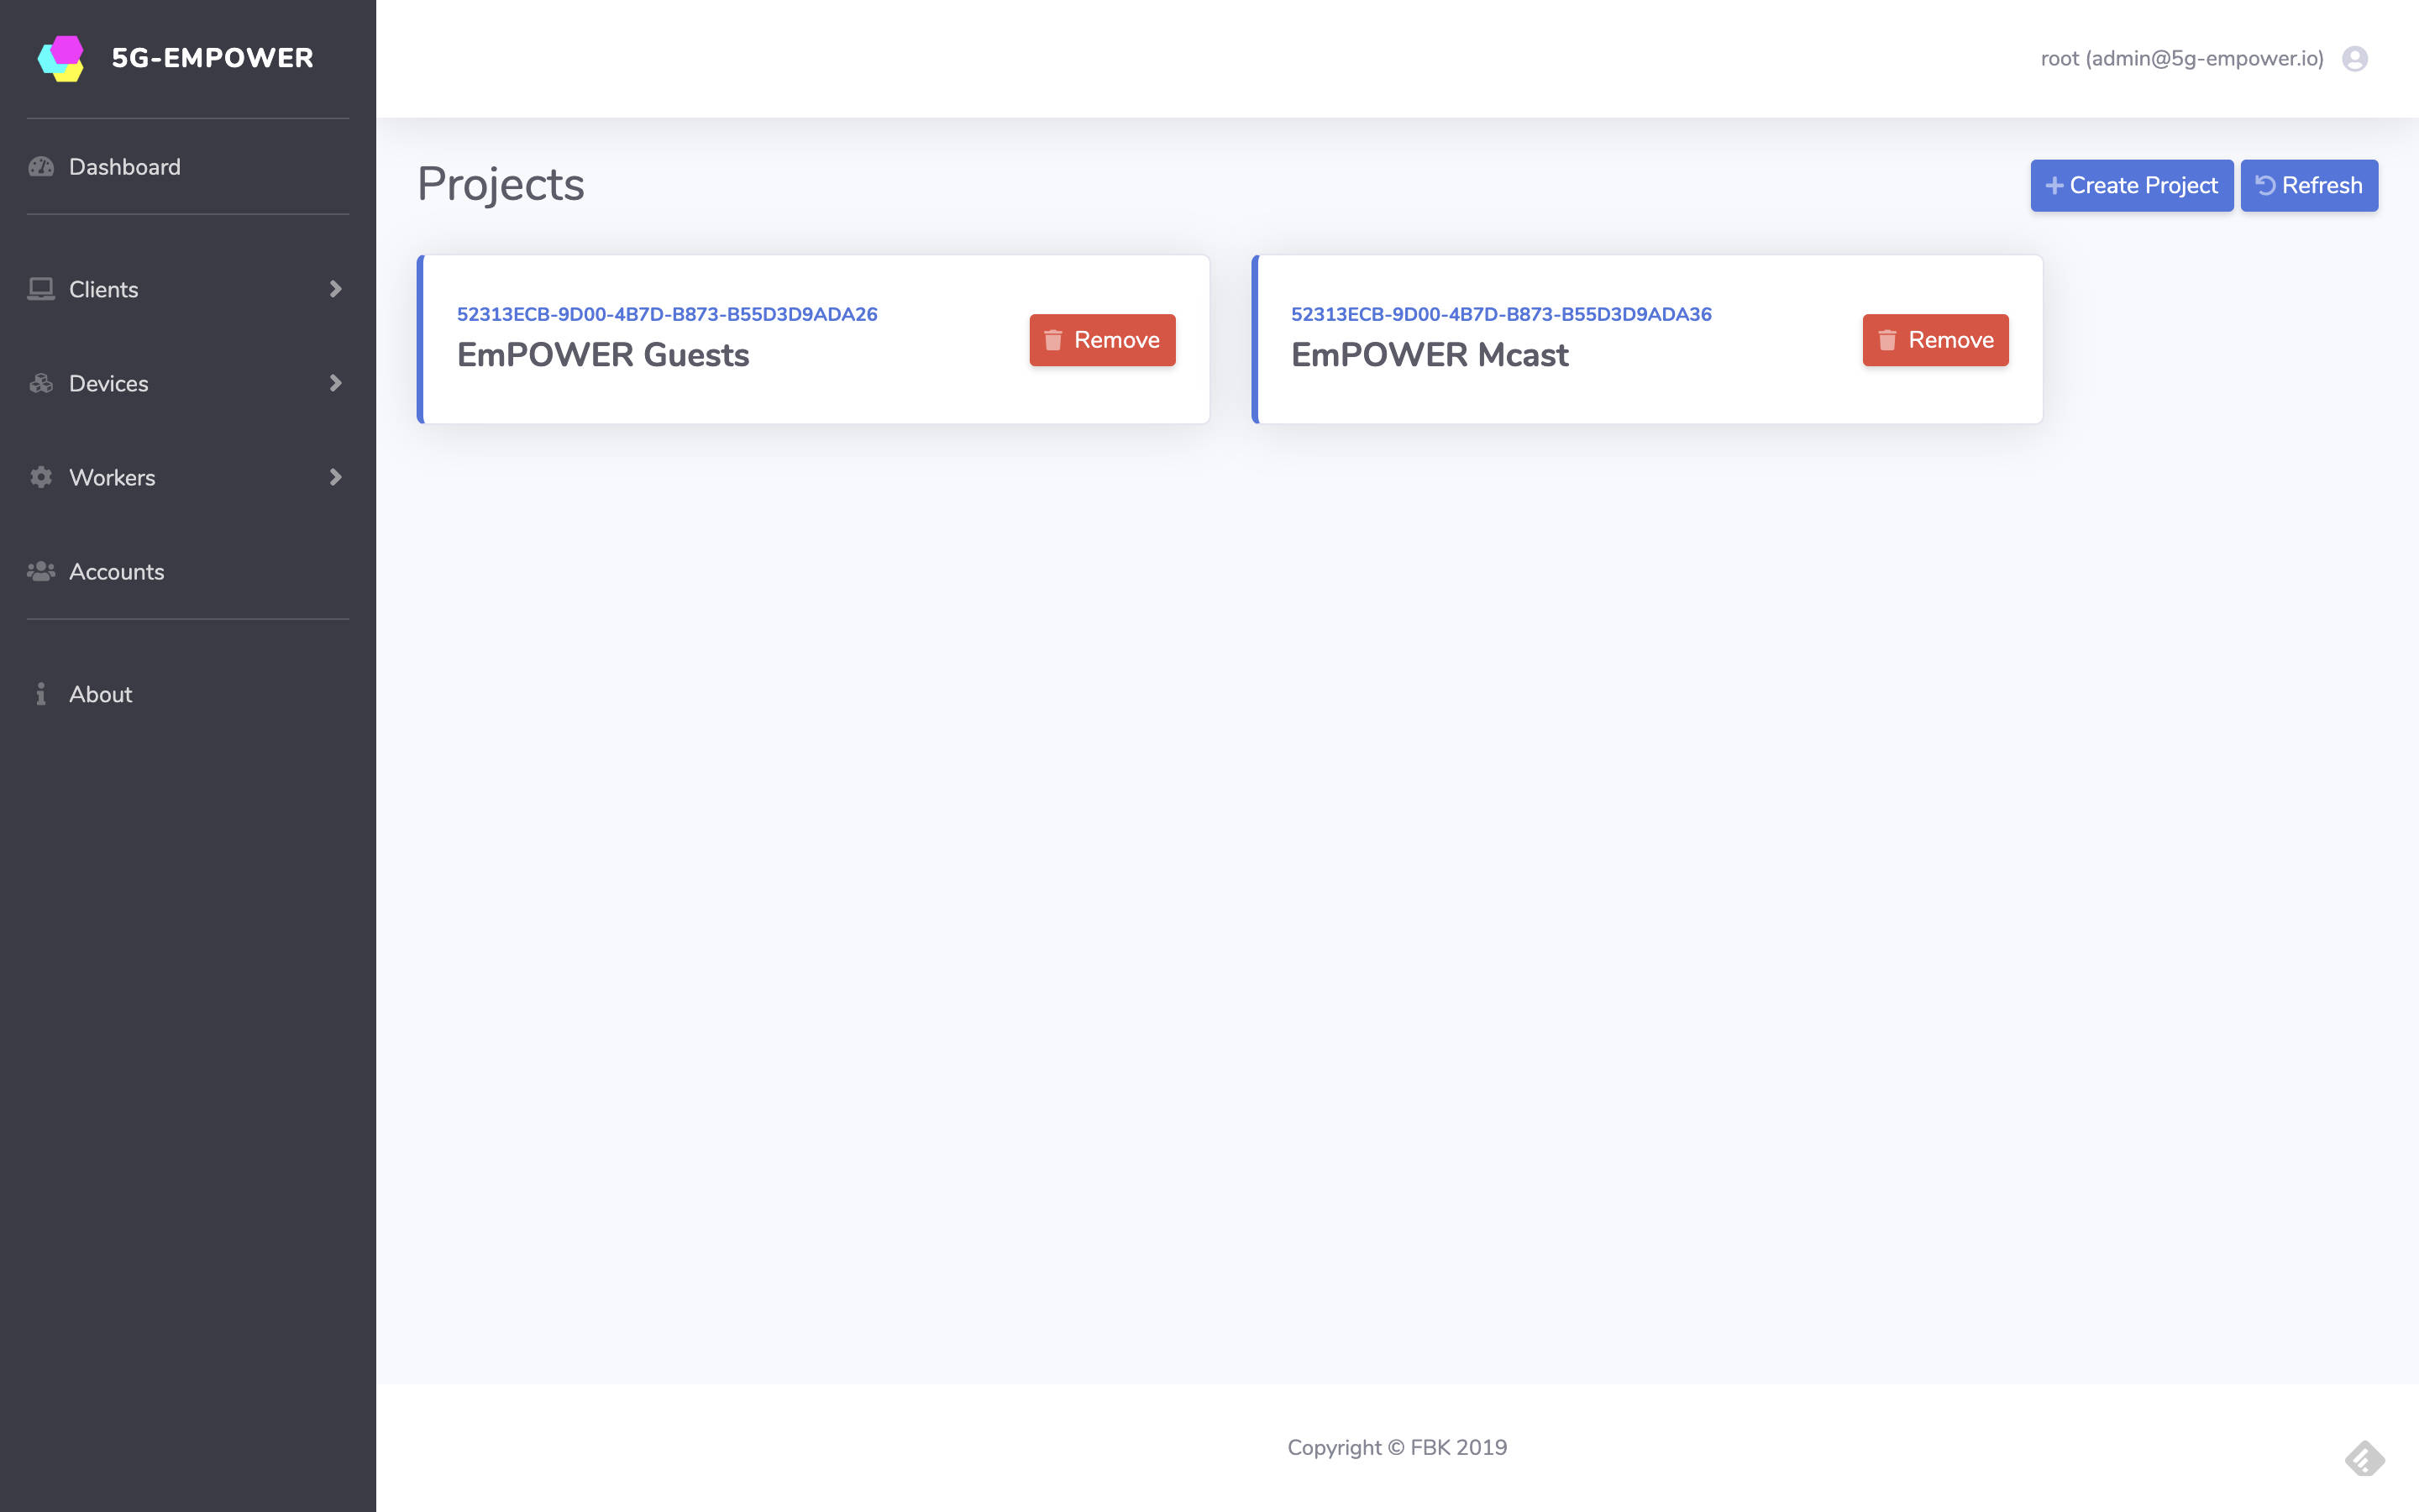This screenshot has width=2419, height=1512.
Task: Click the 5G-EMPOWER hexagon logo
Action: pos(61,58)
